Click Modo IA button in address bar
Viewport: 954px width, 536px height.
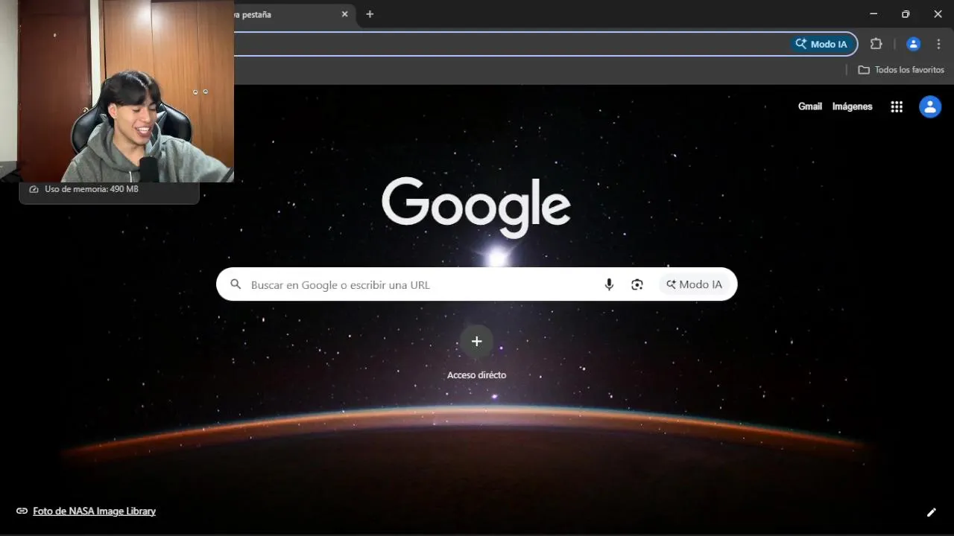pyautogui.click(x=821, y=44)
